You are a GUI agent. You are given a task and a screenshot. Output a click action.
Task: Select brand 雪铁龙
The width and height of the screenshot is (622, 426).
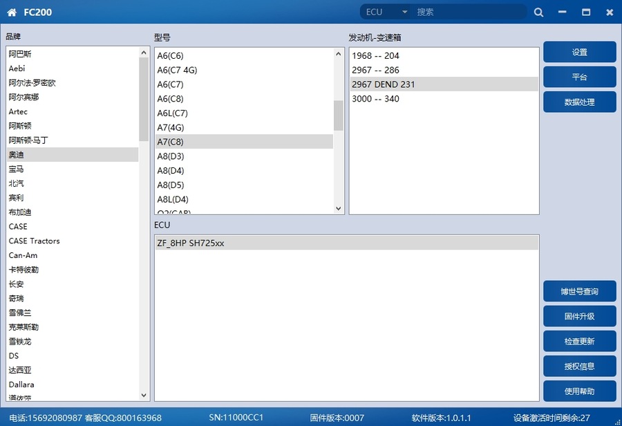point(73,341)
